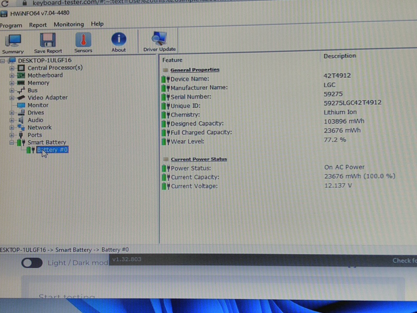Open the Monitoring menu
This screenshot has width=417, height=313.
click(x=69, y=25)
